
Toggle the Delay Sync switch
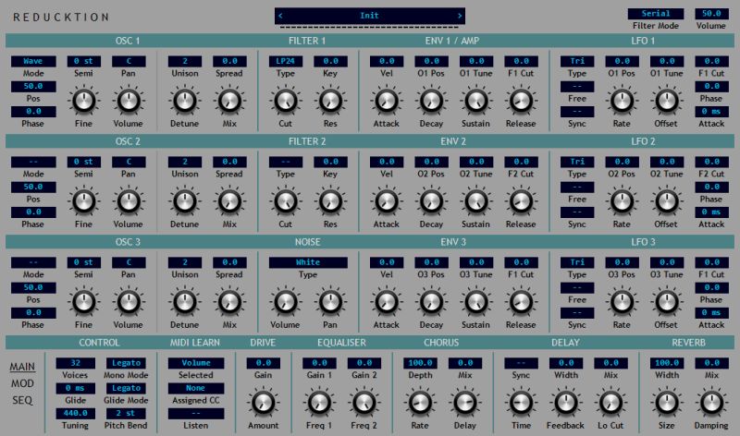coord(521,363)
